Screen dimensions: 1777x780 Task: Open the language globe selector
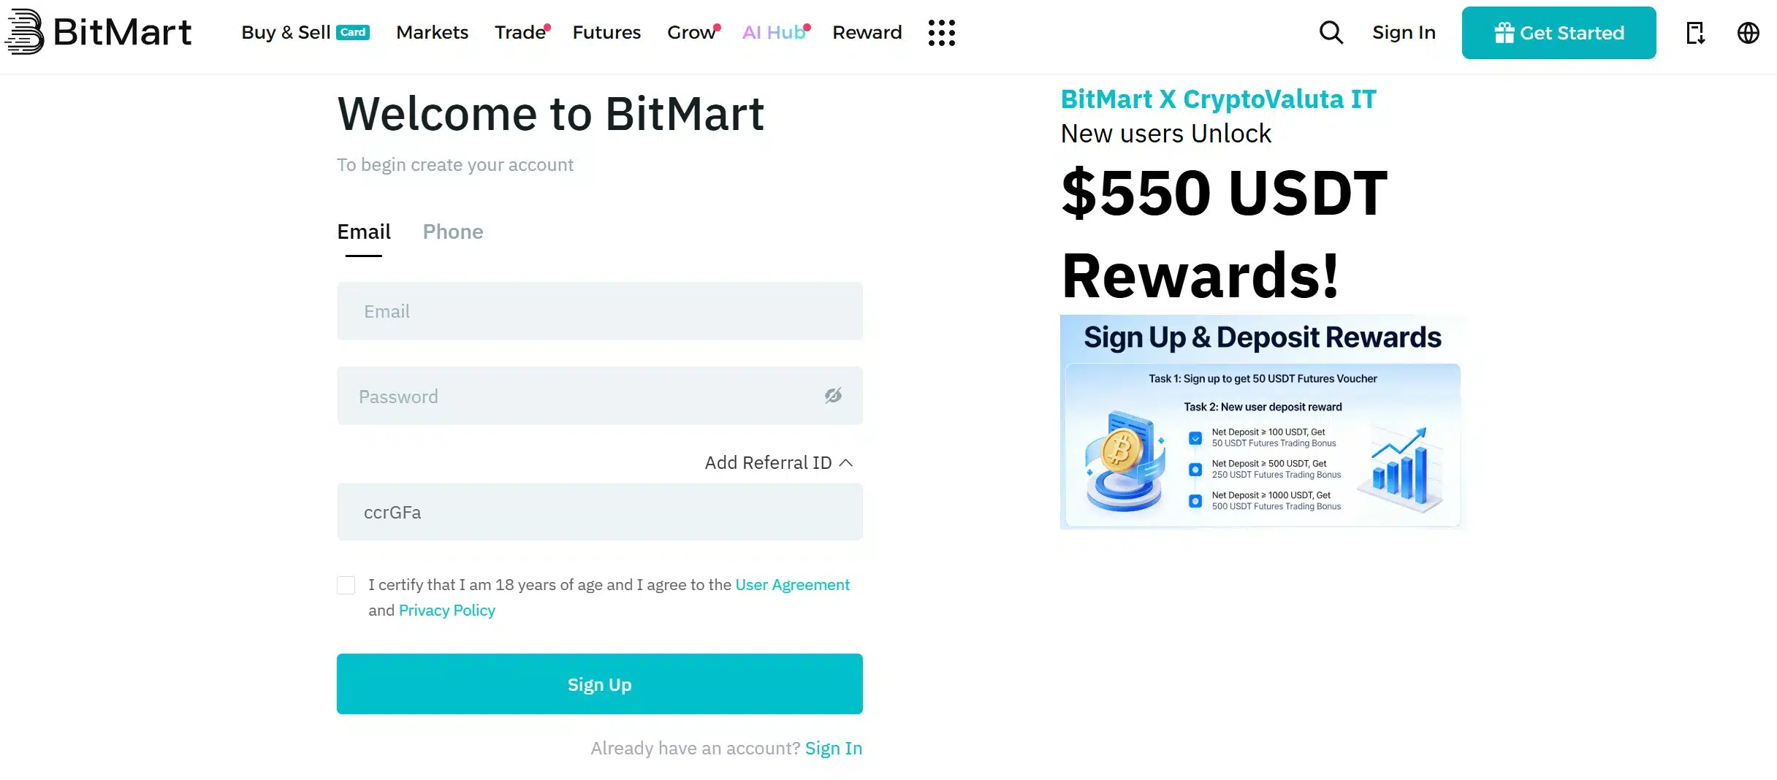click(x=1749, y=32)
